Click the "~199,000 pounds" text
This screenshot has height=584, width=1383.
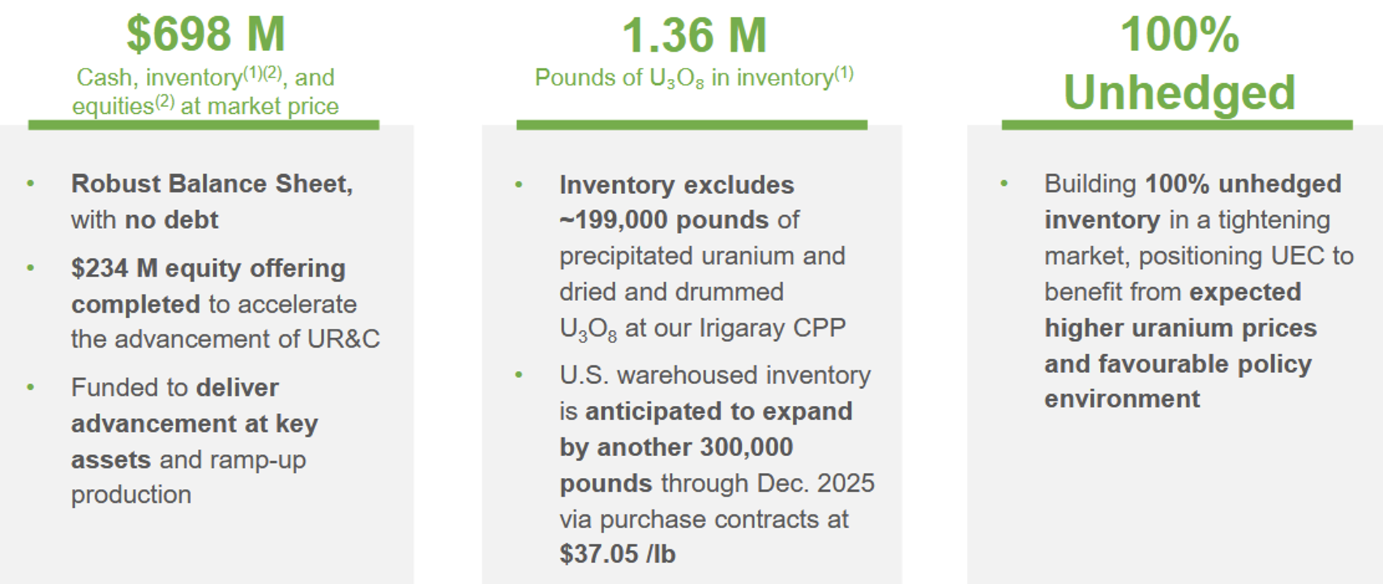pos(664,220)
